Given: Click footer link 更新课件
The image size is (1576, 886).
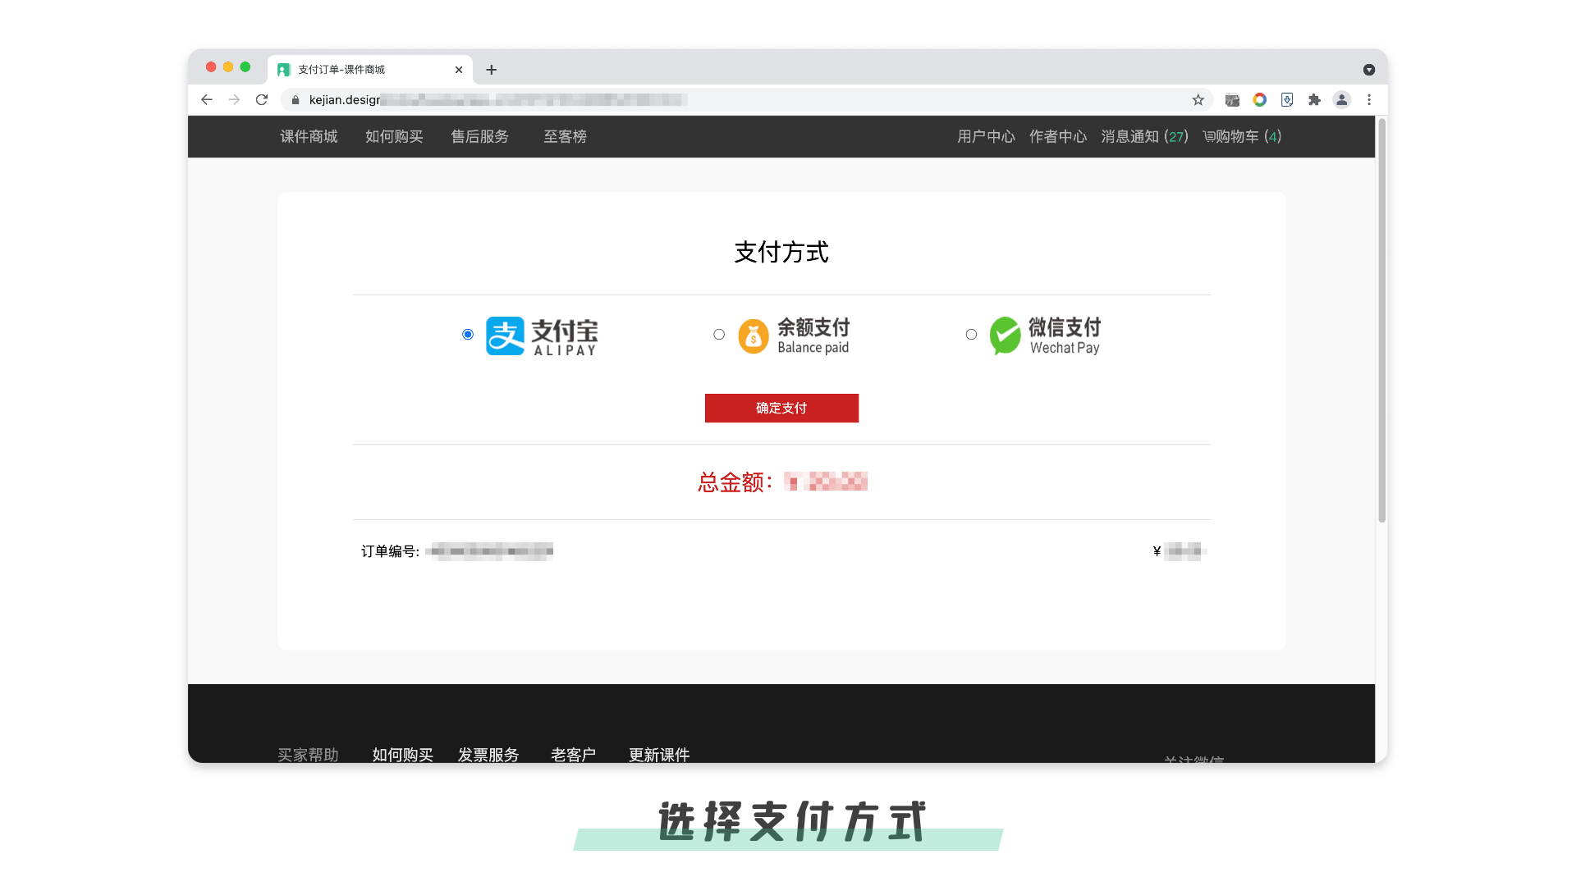Looking at the screenshot, I should 659,755.
